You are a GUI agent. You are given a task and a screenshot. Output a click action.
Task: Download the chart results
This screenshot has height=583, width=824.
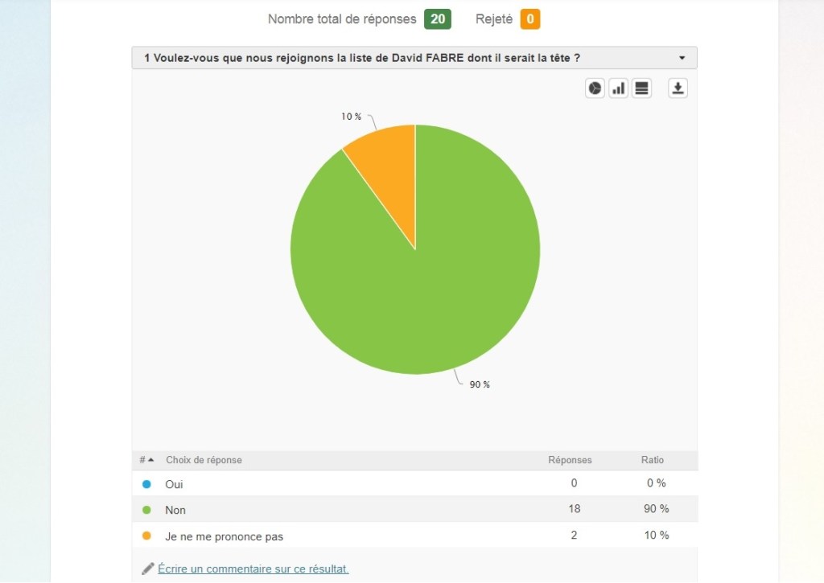(x=678, y=88)
